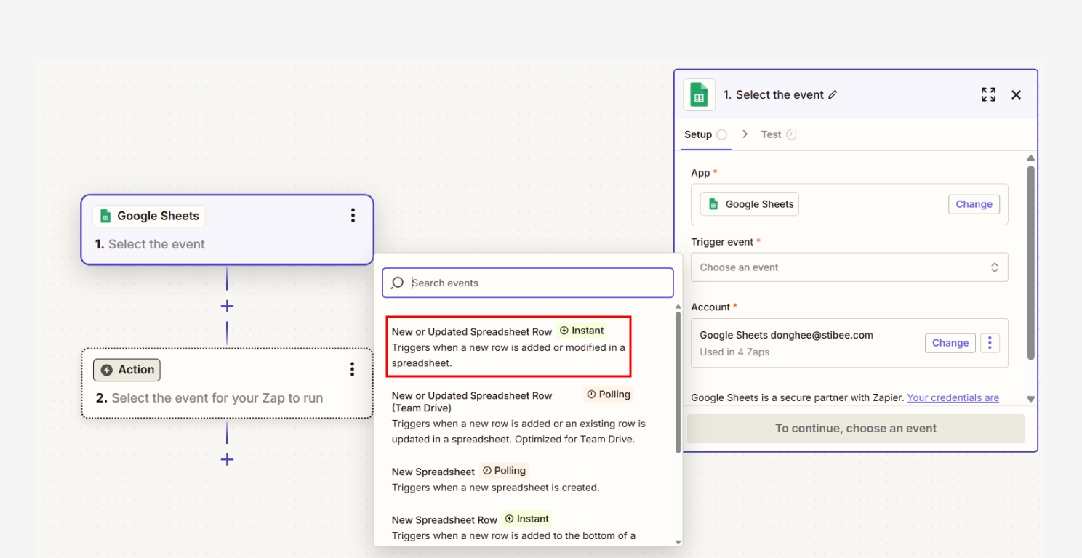
Task: Click the Instant badge on New Spreadsheet Row
Action: 526,519
